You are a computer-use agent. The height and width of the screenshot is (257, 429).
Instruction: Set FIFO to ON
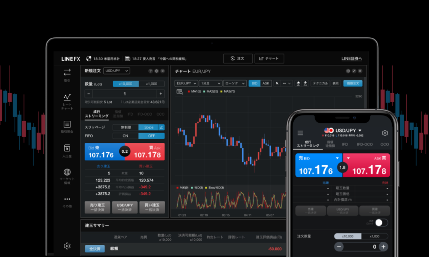point(125,136)
